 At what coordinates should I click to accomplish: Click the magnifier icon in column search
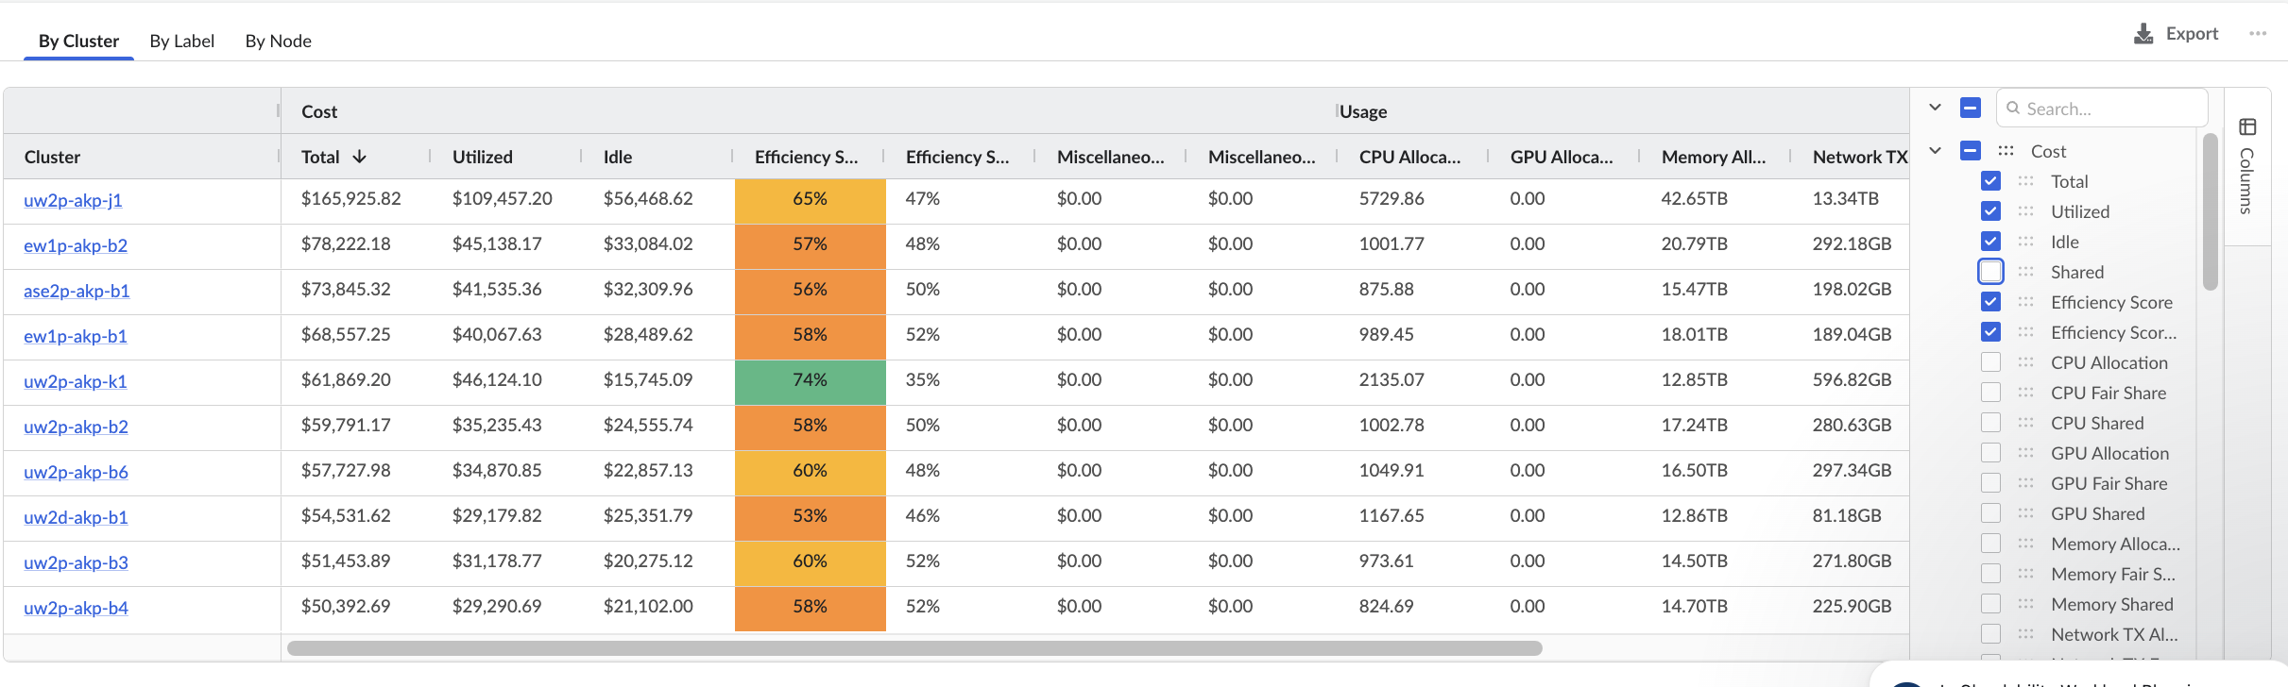pyautogui.click(x=2013, y=109)
